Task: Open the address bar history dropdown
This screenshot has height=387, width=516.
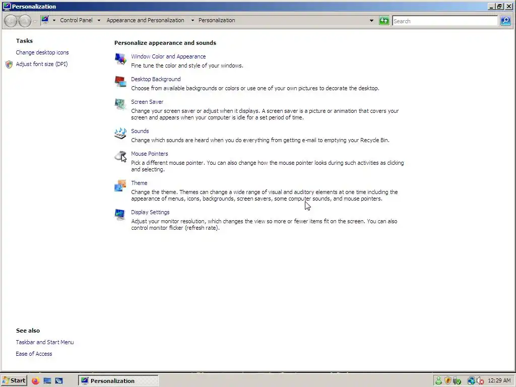Action: [x=371, y=20]
